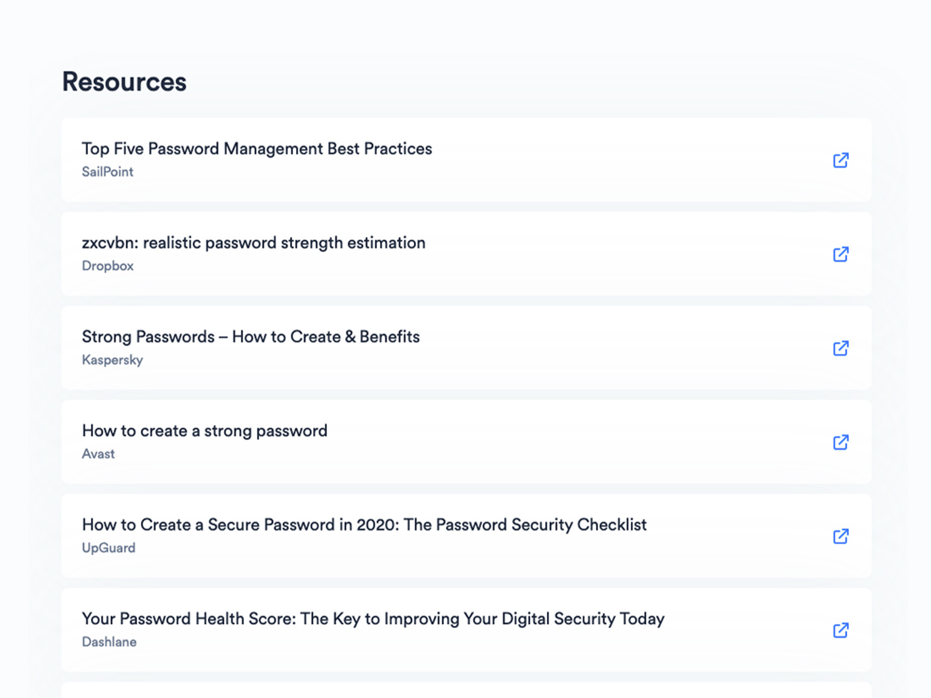The height and width of the screenshot is (698, 931).
Task: Open Dashlane resource external link icon
Action: pos(841,630)
